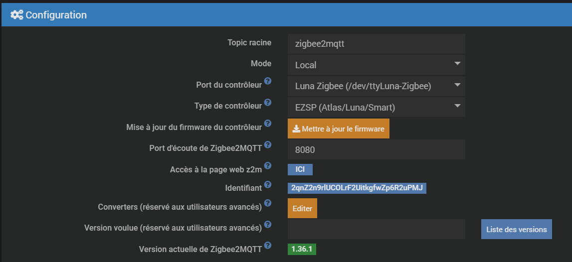Open Liste des versions
Viewport: 572px width, 262px height.
(x=516, y=229)
